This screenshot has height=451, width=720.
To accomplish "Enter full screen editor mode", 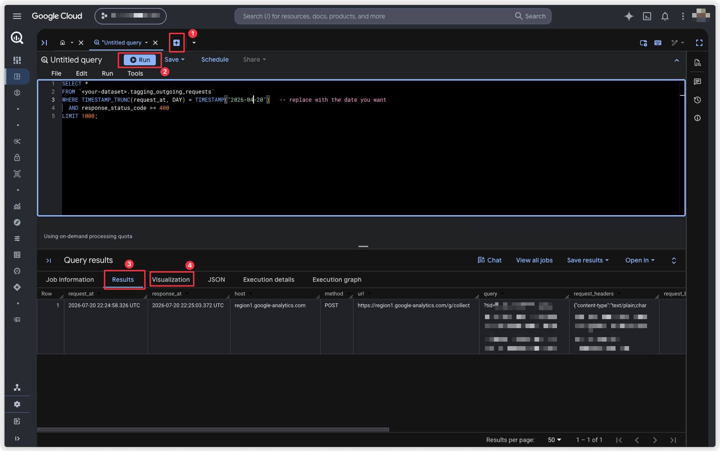I will point(699,43).
